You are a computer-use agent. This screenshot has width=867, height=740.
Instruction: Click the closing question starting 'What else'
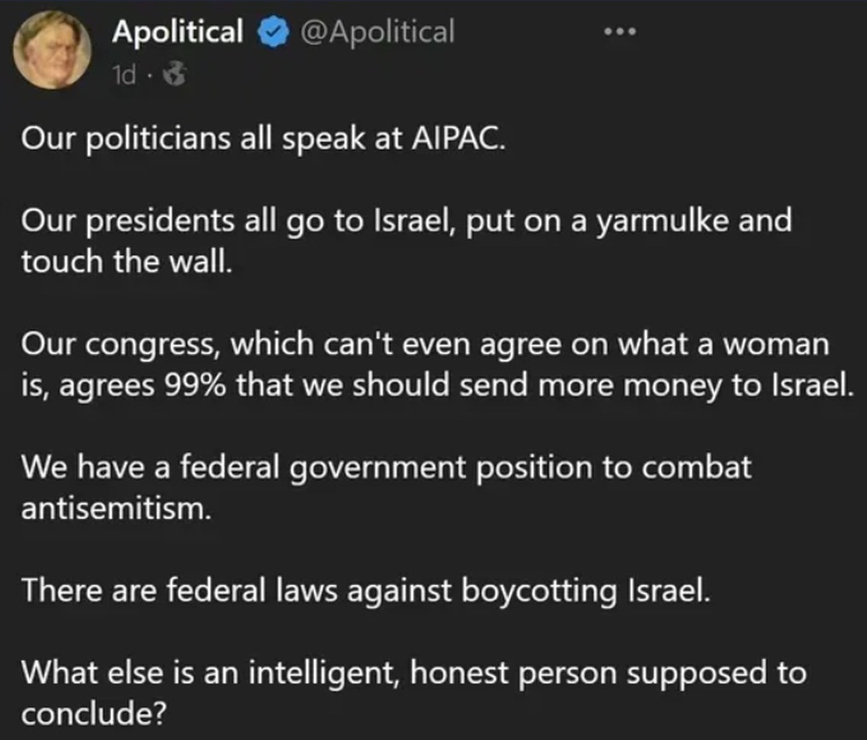point(414,692)
